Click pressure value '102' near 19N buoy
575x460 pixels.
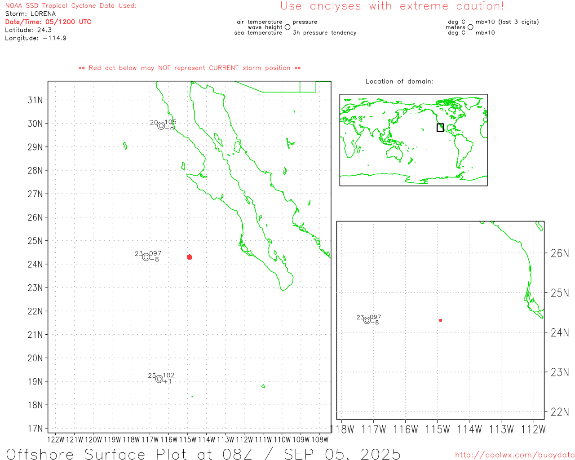click(x=168, y=376)
